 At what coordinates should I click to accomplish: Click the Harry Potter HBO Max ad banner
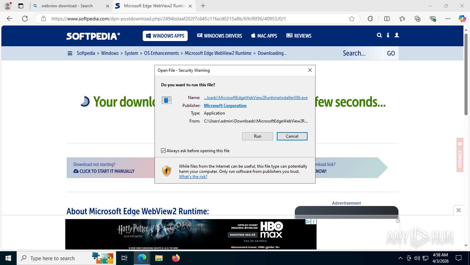(x=191, y=234)
